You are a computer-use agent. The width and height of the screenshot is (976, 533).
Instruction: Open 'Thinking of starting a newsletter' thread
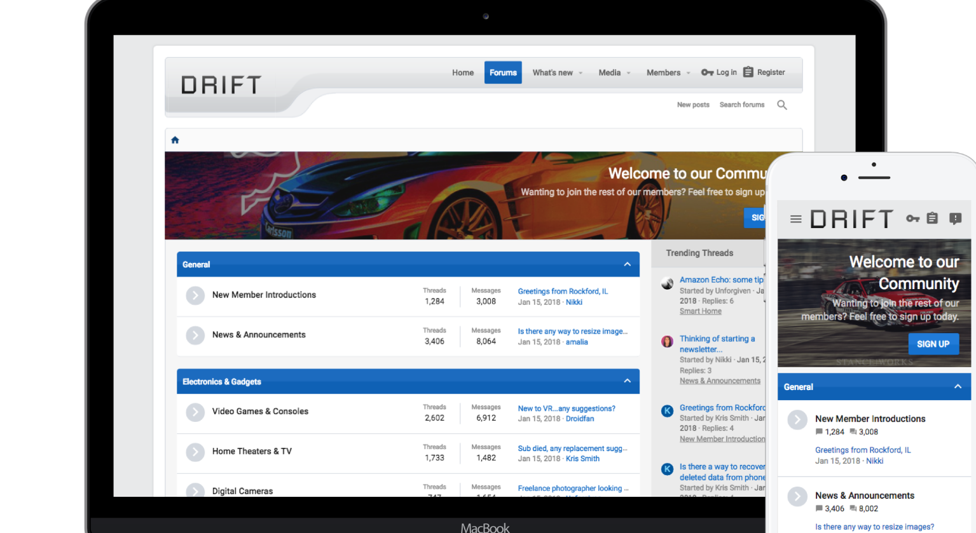pos(717,344)
